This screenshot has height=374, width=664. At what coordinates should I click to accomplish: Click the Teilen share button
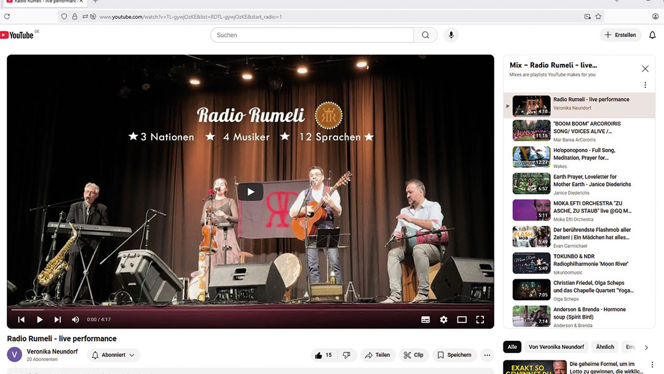point(377,355)
